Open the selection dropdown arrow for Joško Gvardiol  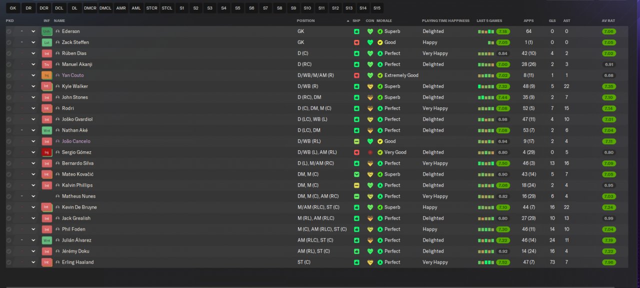tap(33, 119)
